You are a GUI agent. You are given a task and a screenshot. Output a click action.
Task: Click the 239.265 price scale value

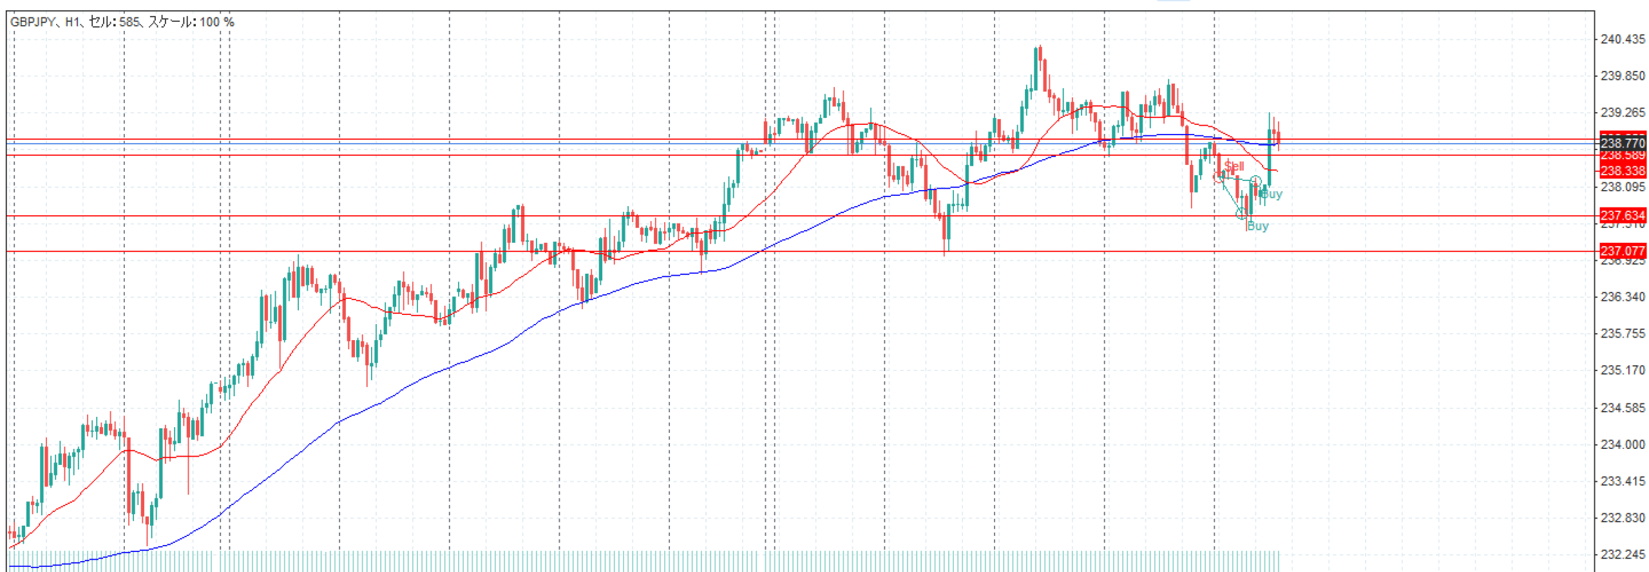pos(1622,113)
